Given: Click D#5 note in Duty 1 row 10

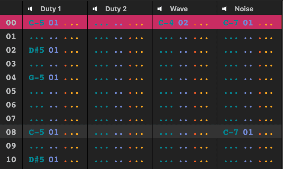Looking at the screenshot, I should click(x=36, y=160).
